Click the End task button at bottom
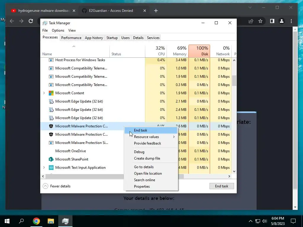The width and height of the screenshot is (303, 227). pos(222,186)
